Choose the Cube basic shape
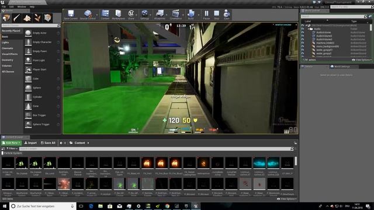 click(42, 79)
